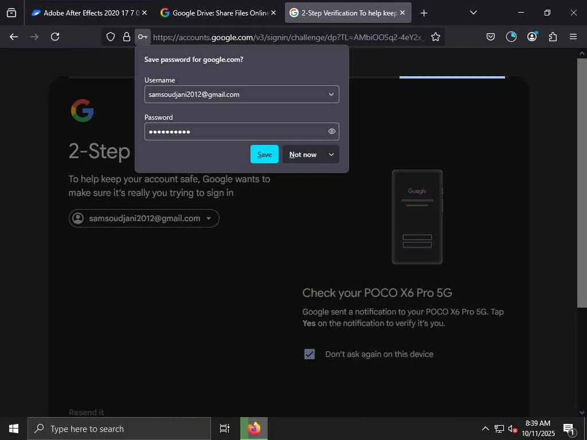The height and width of the screenshot is (440, 587).
Task: Close the Adobe After Effects tab
Action: coord(144,13)
